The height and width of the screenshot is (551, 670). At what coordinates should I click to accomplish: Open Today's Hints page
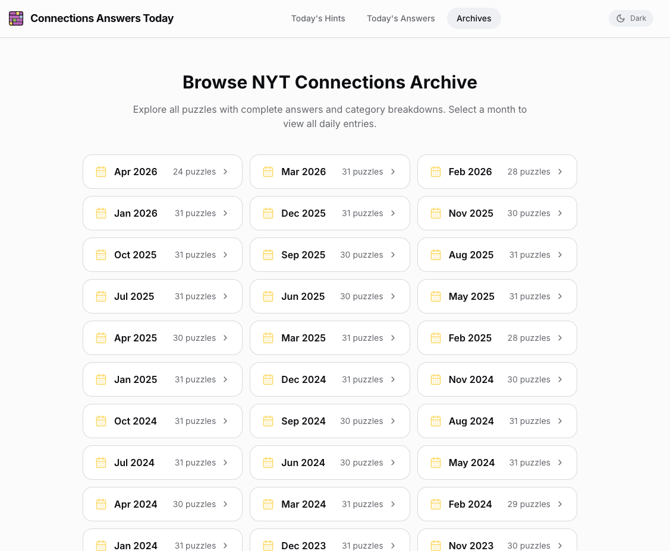coord(318,18)
